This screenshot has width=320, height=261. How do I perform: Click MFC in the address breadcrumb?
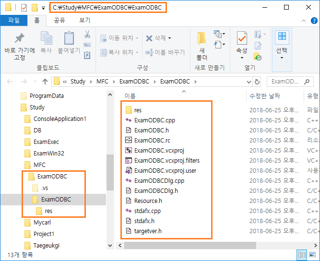coord(102,82)
